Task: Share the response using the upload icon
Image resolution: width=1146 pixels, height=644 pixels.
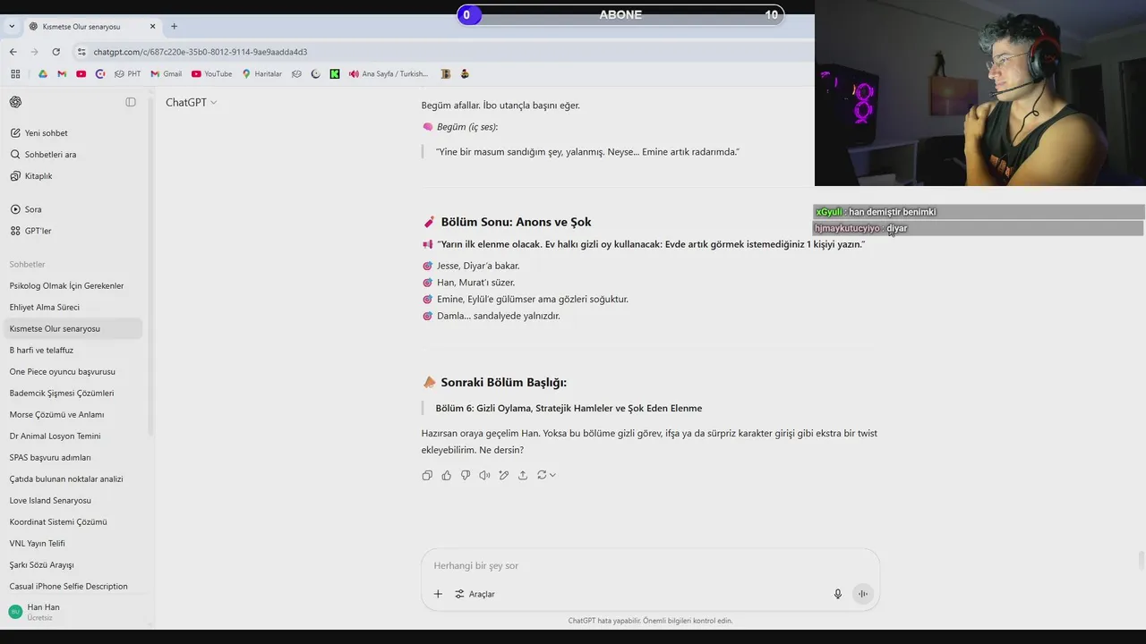Action: 523,475
